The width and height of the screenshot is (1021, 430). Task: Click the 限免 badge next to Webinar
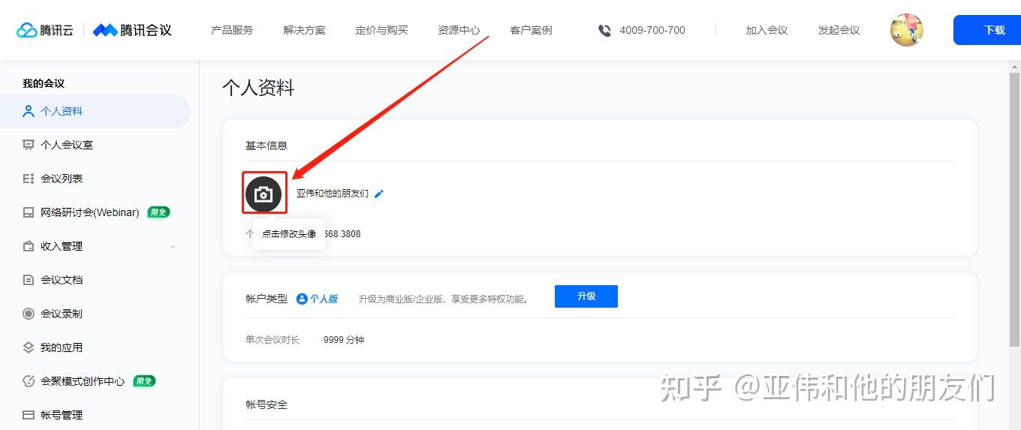158,212
